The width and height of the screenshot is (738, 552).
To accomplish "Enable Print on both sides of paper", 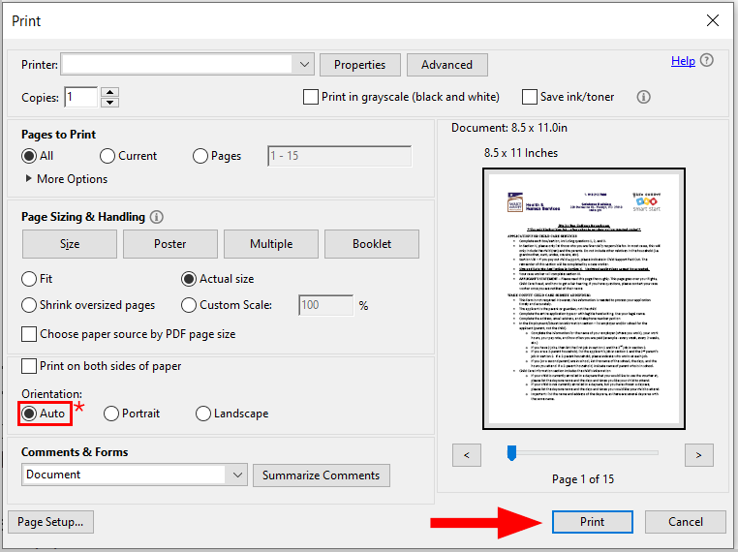I will 29,366.
